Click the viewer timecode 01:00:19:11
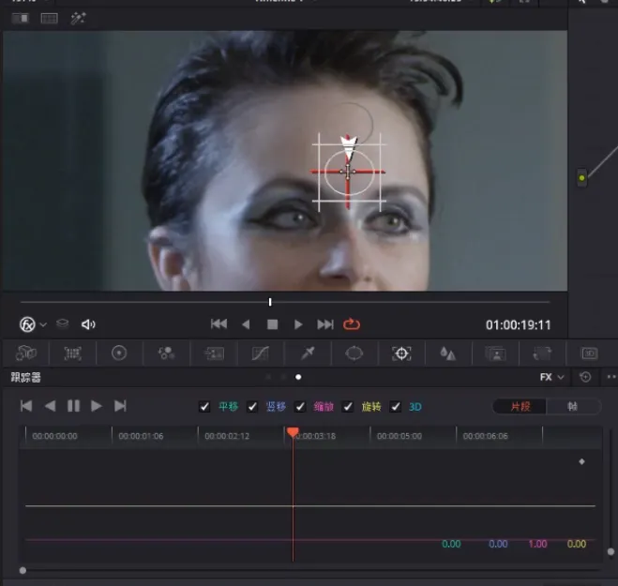Viewport: 618px width, 586px height. pos(518,325)
